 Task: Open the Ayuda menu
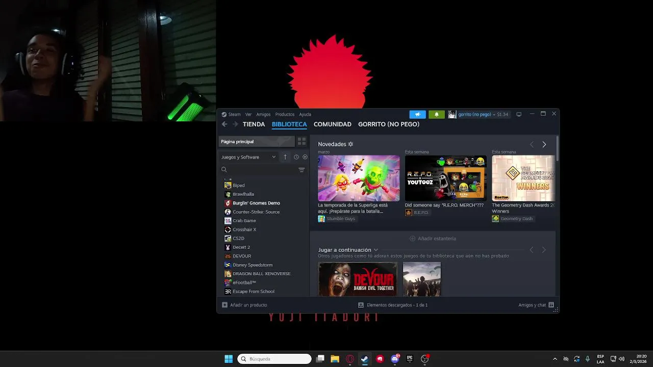tap(305, 114)
